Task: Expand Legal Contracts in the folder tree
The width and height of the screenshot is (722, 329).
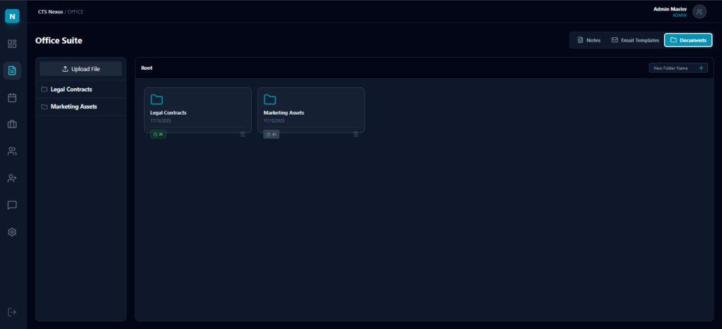Action: coord(71,89)
